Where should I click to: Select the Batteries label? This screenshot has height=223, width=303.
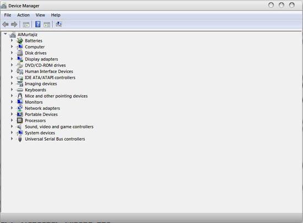34,41
